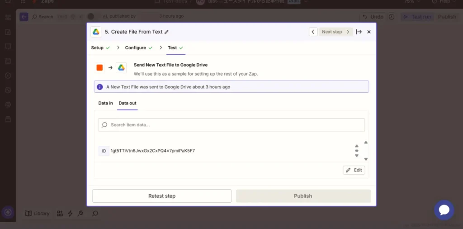Open the chat support bubble
This screenshot has width=463, height=229.
(444, 210)
